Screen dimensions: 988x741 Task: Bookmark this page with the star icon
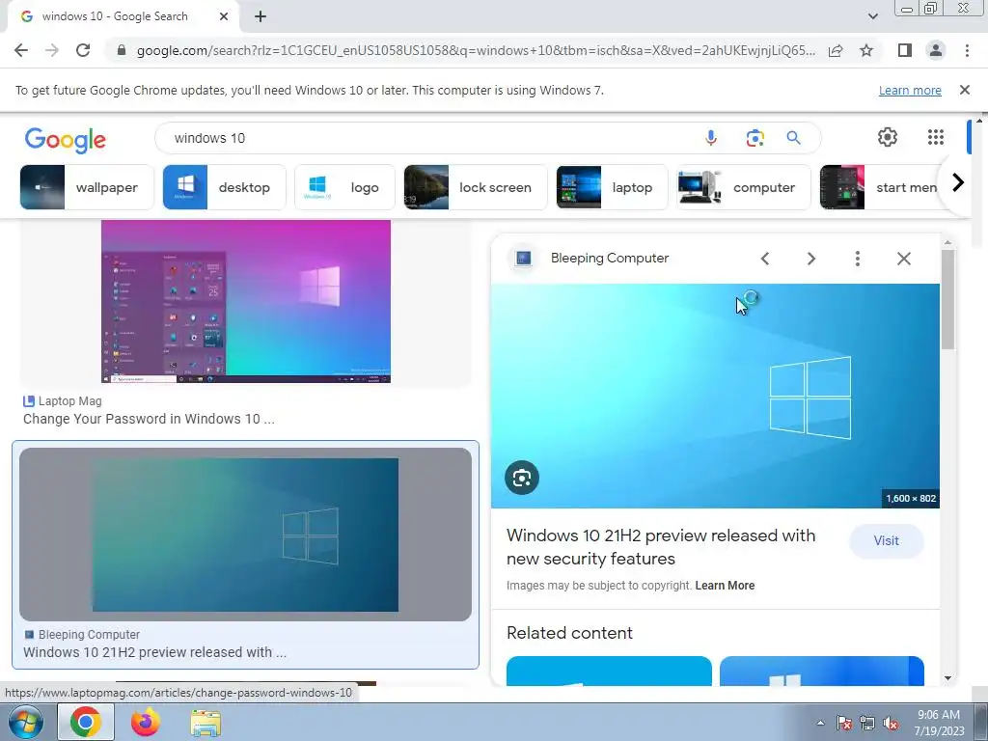point(866,50)
